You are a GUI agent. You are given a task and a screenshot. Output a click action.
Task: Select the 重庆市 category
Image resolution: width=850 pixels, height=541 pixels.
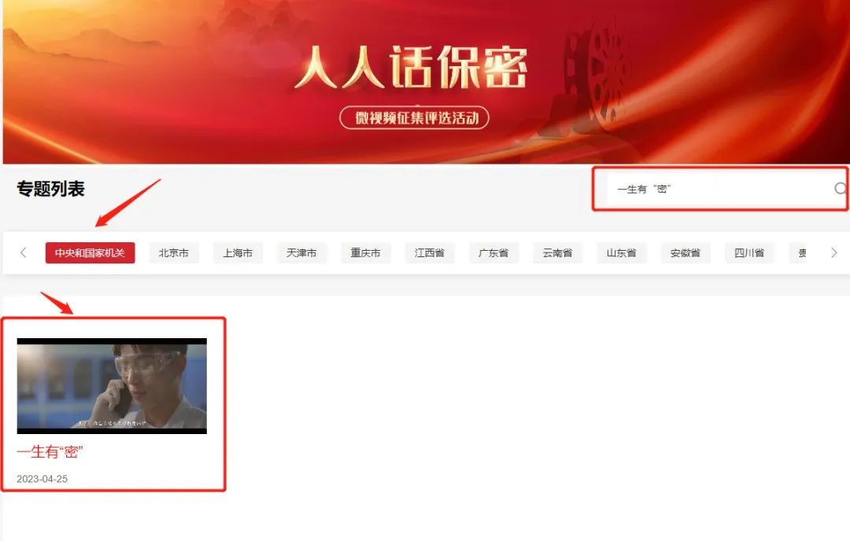[x=365, y=253]
